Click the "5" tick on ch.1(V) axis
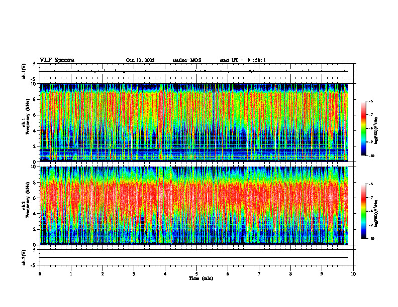 (x=35, y=64)
